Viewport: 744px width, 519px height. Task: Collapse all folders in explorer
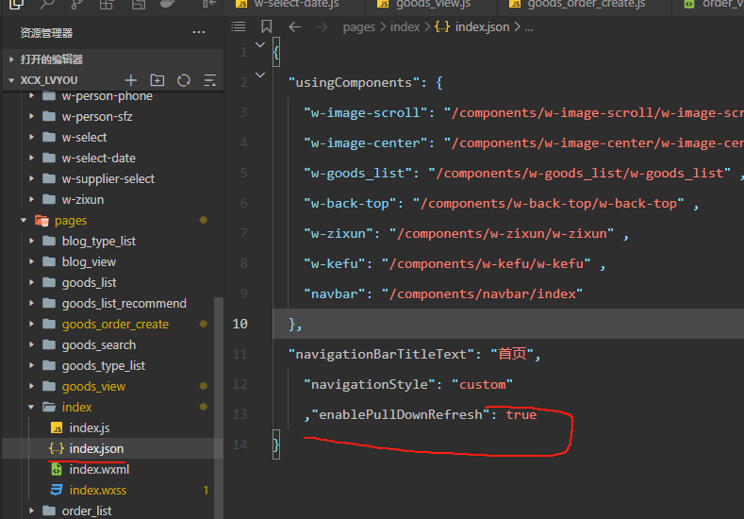(x=209, y=80)
